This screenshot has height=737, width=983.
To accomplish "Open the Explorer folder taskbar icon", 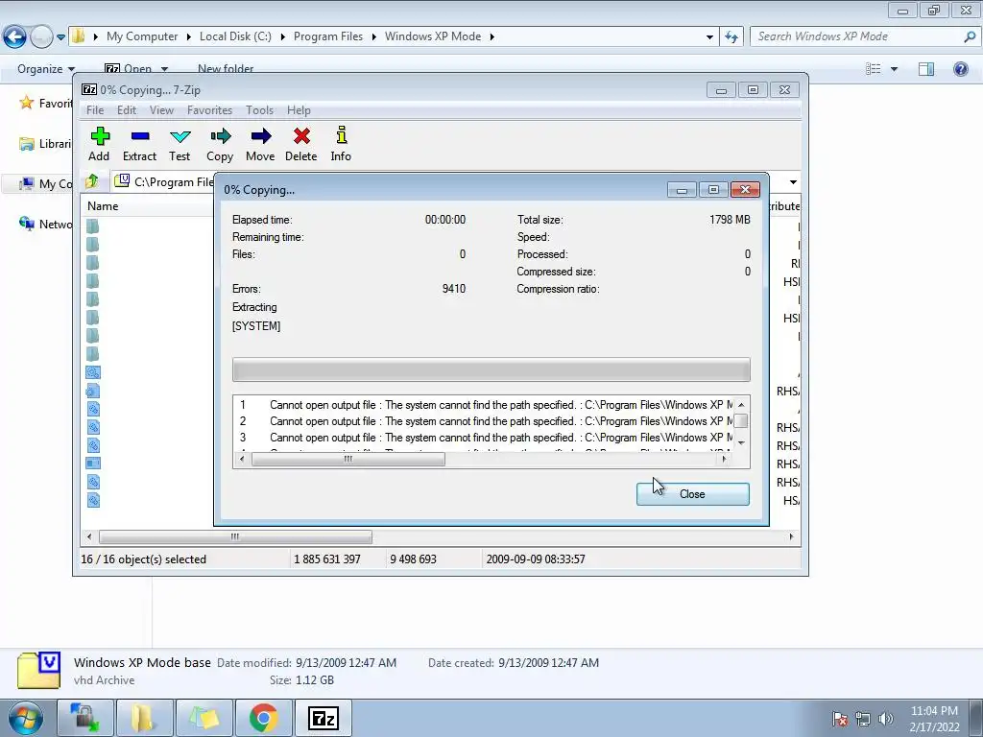I will [x=143, y=718].
